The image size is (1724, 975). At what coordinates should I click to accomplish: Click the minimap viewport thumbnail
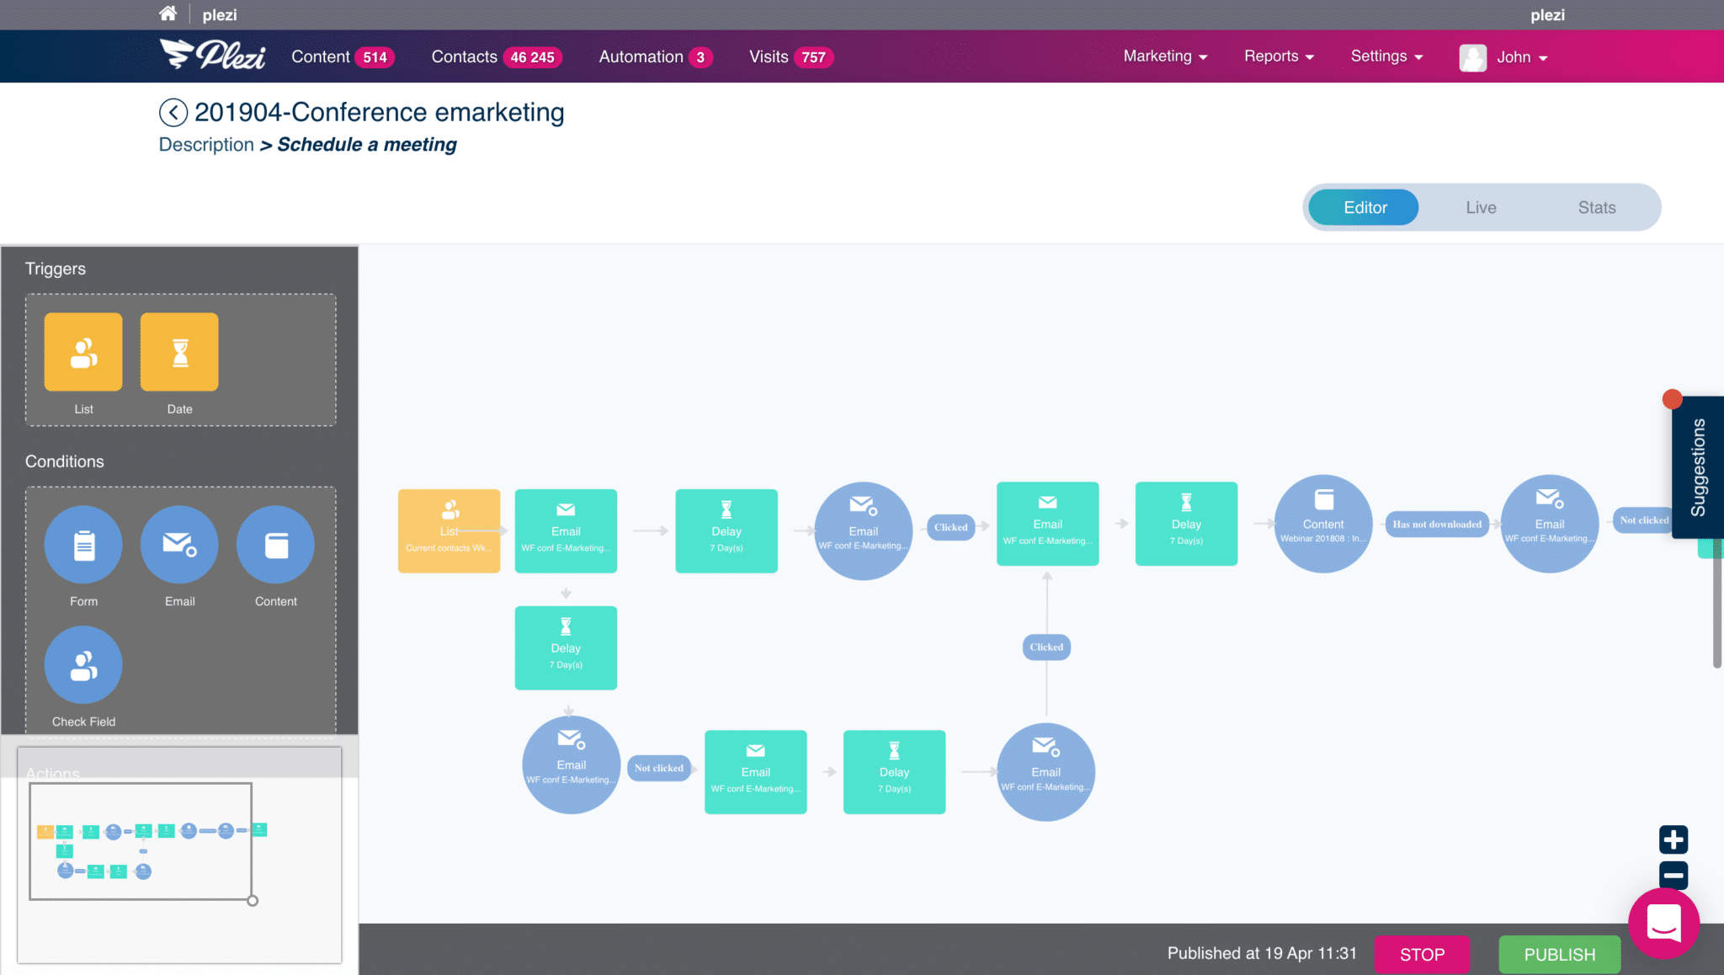click(141, 841)
